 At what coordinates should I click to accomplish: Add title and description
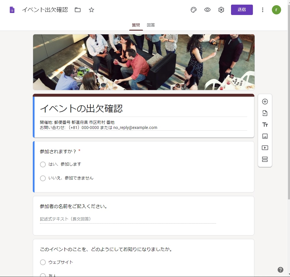(265, 124)
